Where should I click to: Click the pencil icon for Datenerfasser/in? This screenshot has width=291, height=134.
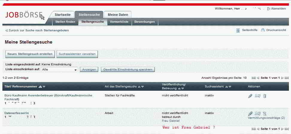(250, 113)
